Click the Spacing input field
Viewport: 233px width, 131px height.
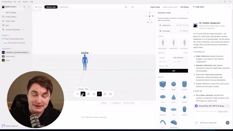coord(176,66)
